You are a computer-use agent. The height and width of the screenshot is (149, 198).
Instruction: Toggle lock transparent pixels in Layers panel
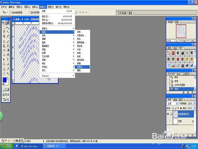(x=173, y=108)
